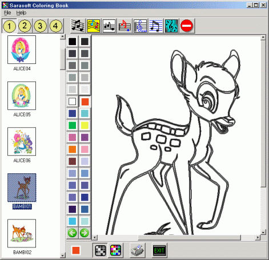Pick the purple swatch beside magenta pink

tap(85, 137)
